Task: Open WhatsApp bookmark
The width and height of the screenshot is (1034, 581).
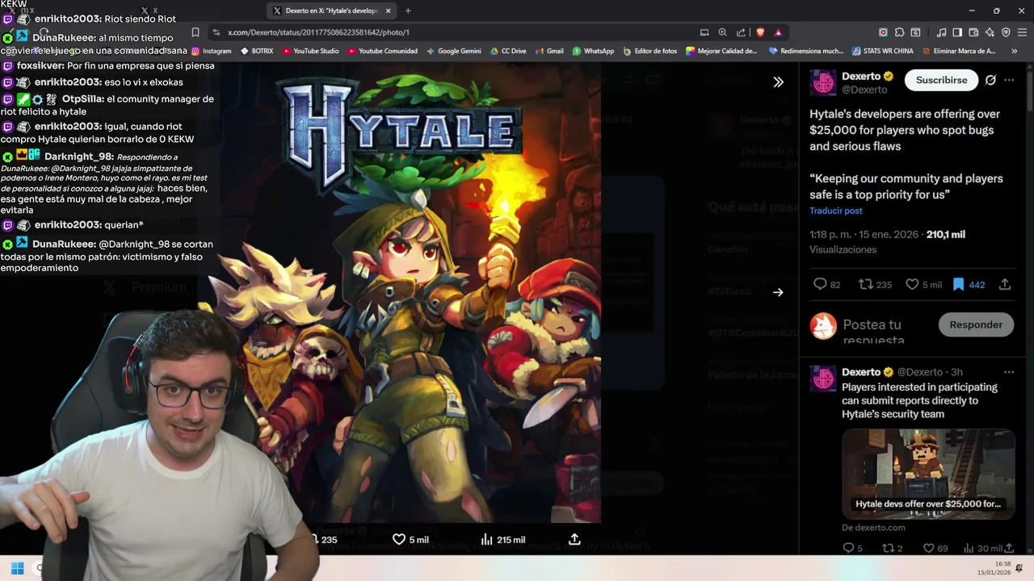Action: click(593, 51)
